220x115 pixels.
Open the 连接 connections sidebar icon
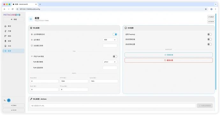pyautogui.click(x=5, y=41)
